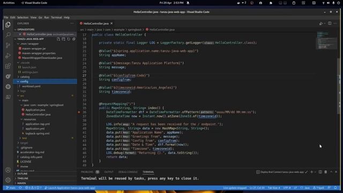This screenshot has height=193, width=343.
Task: Click sync changes icon in status bar
Action: 20,188
